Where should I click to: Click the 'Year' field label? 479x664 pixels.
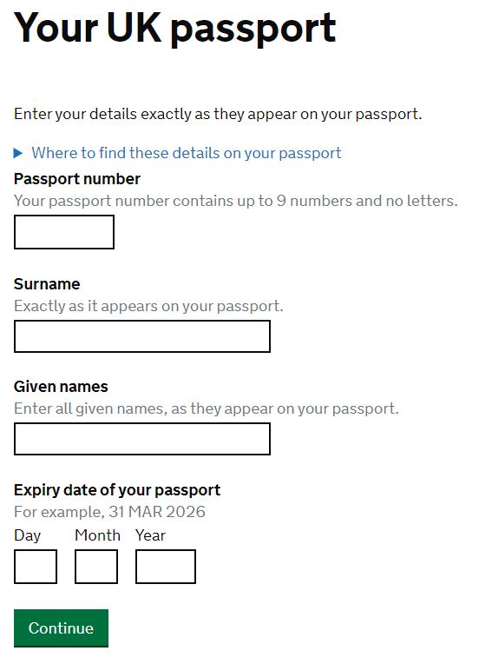[150, 535]
